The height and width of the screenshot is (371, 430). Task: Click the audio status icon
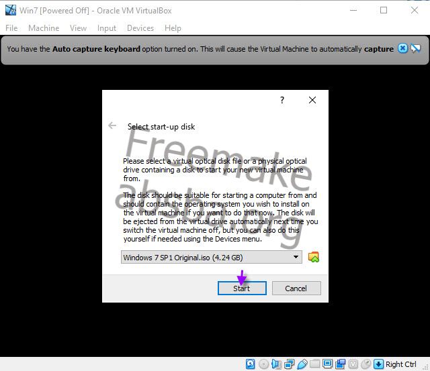(x=276, y=364)
